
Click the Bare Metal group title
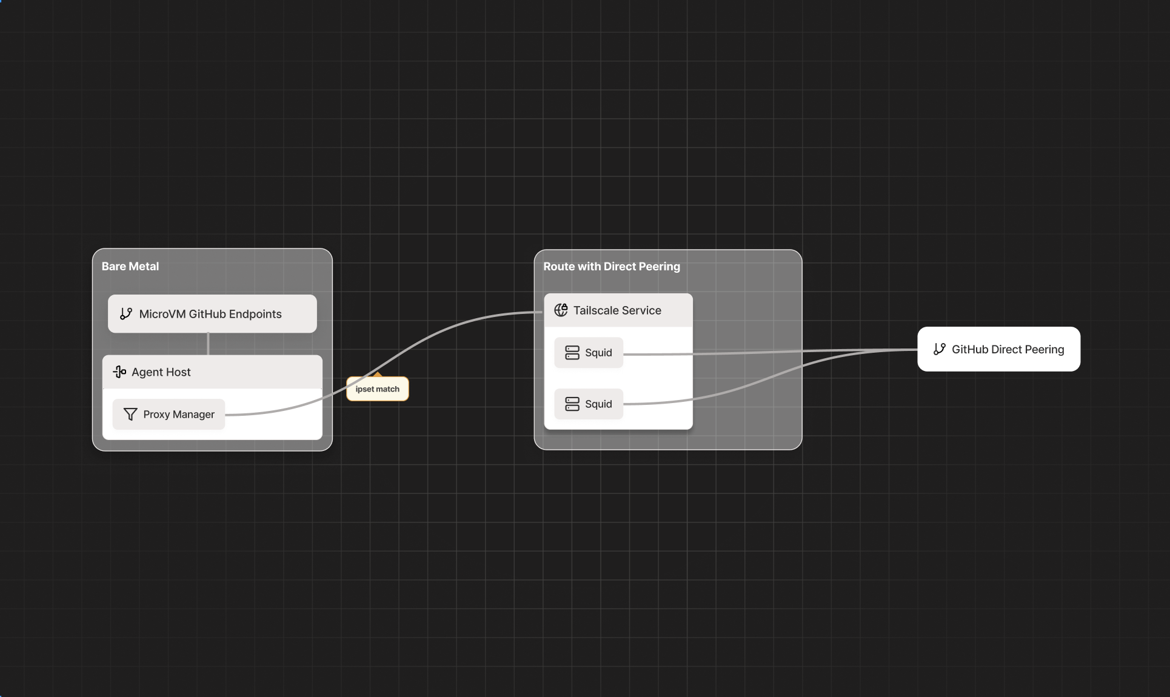click(x=130, y=266)
